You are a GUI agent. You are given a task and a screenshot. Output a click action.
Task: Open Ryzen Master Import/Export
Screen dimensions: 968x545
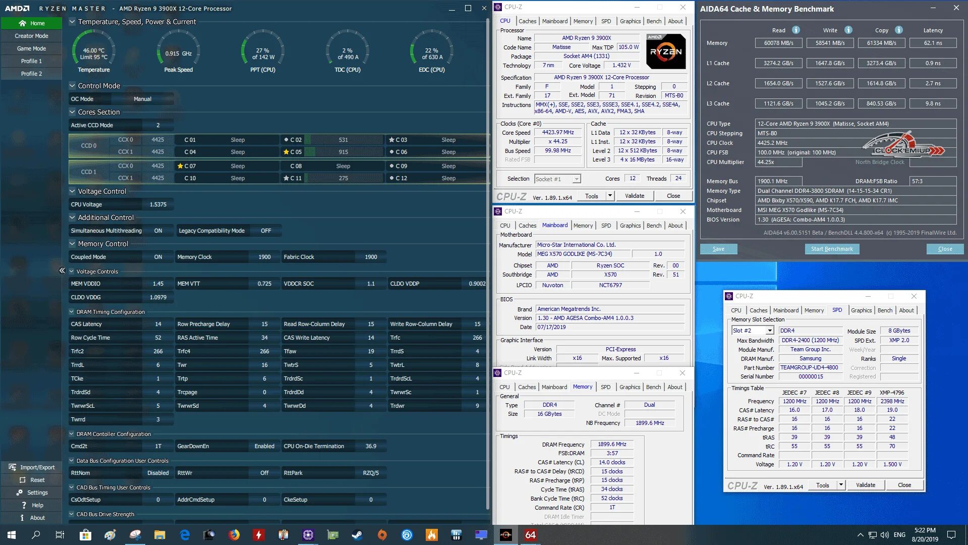(x=32, y=467)
